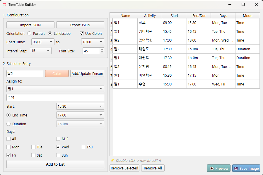263x175 pixels.
Task: Check the M-F days checkbox
Action: click(58, 139)
